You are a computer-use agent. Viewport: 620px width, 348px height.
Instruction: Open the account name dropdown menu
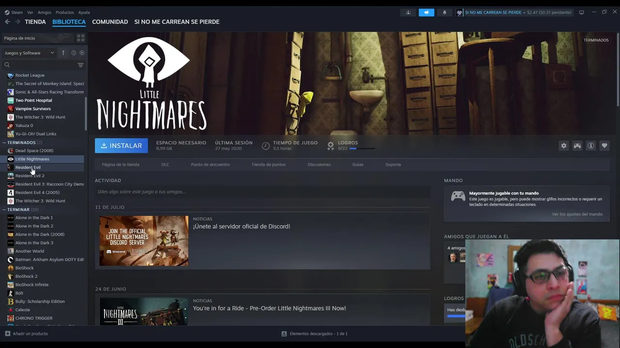click(x=495, y=13)
